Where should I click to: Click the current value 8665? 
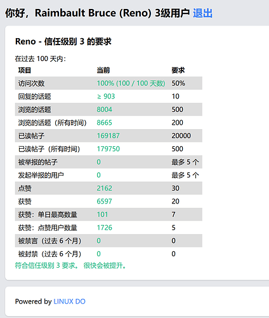click(x=105, y=123)
